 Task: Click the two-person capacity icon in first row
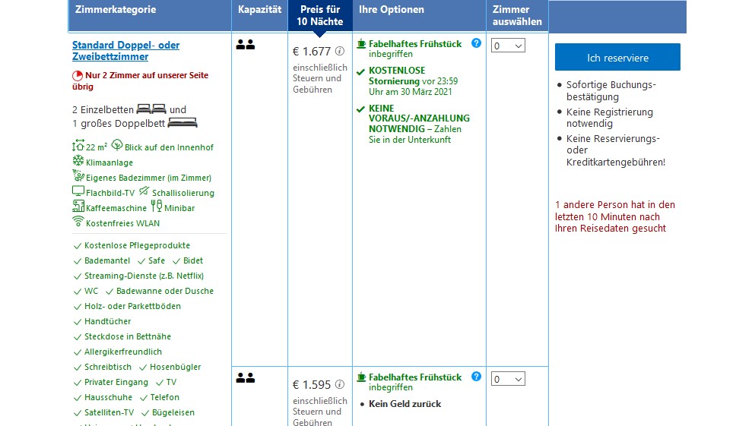pyautogui.click(x=245, y=45)
